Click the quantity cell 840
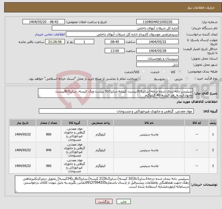222x209 pixels. 48,150
